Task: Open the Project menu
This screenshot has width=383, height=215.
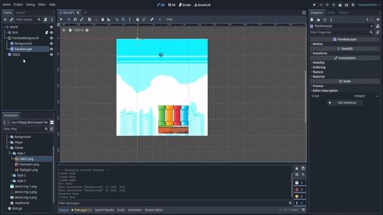Action: 18,5
